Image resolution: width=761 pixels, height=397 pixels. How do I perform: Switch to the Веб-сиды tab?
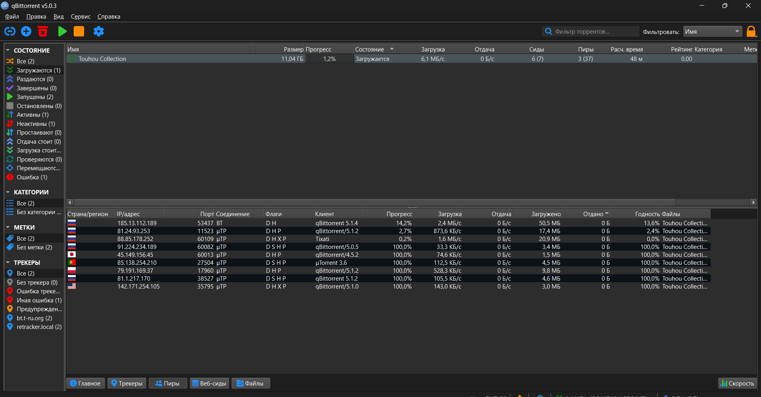point(209,383)
